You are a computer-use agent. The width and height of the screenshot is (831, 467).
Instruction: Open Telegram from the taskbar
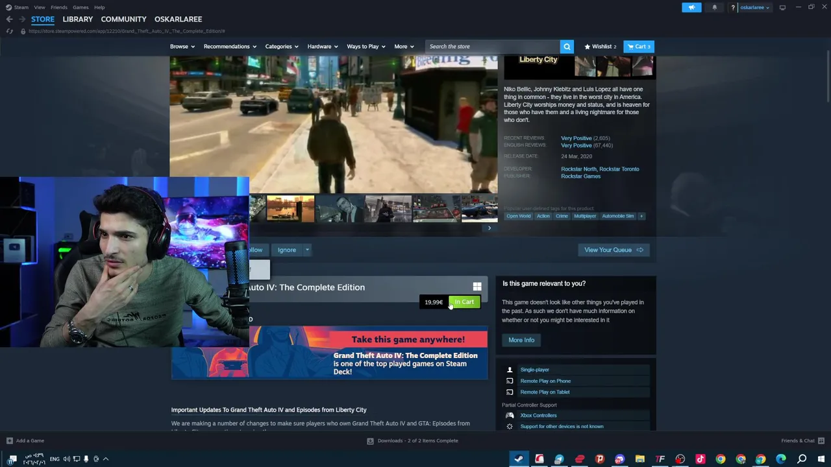[x=559, y=459]
